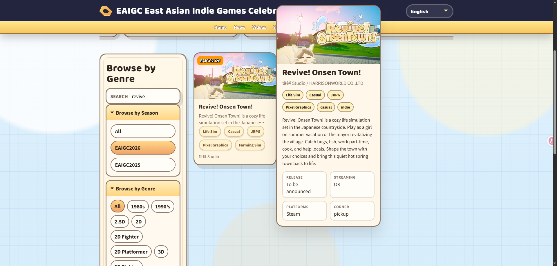
Task: Select the EAIGC2025 season filter
Action: [x=143, y=165]
